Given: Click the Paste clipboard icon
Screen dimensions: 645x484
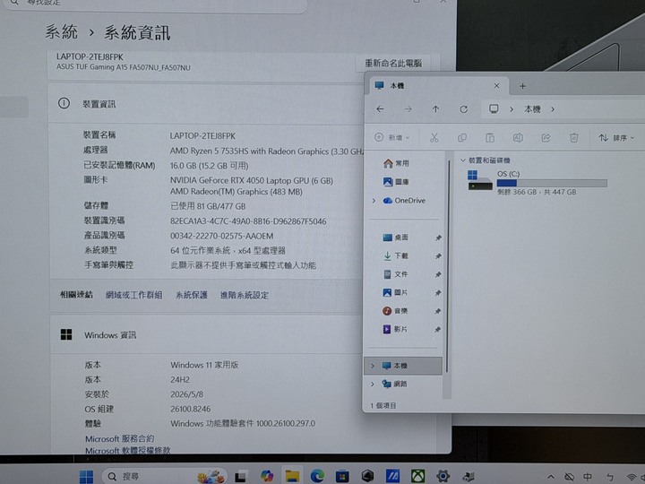Looking at the screenshot, I should pyautogui.click(x=490, y=137).
